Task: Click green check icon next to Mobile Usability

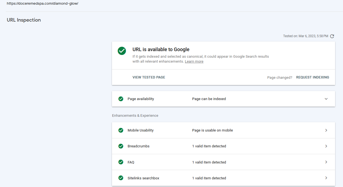Action: (x=121, y=130)
